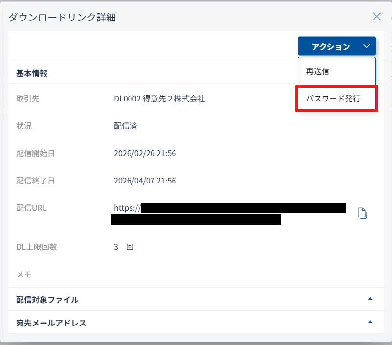Click the 配信終了日 field label

click(x=36, y=181)
